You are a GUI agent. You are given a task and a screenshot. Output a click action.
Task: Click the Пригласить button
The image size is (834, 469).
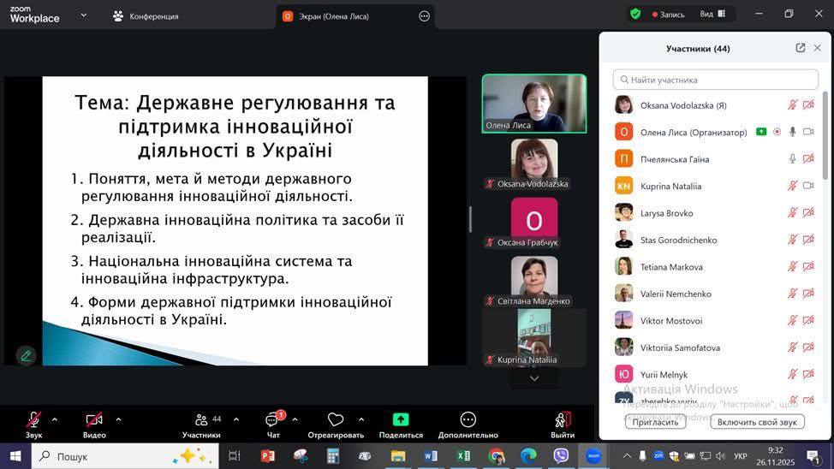(656, 422)
